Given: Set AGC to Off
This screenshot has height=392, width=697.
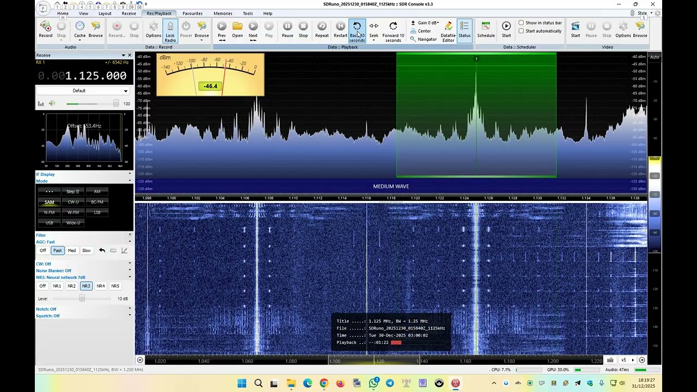Looking at the screenshot, I should click(43, 250).
